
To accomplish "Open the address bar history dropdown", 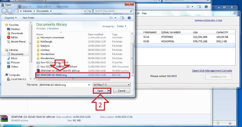I will [85, 11].
